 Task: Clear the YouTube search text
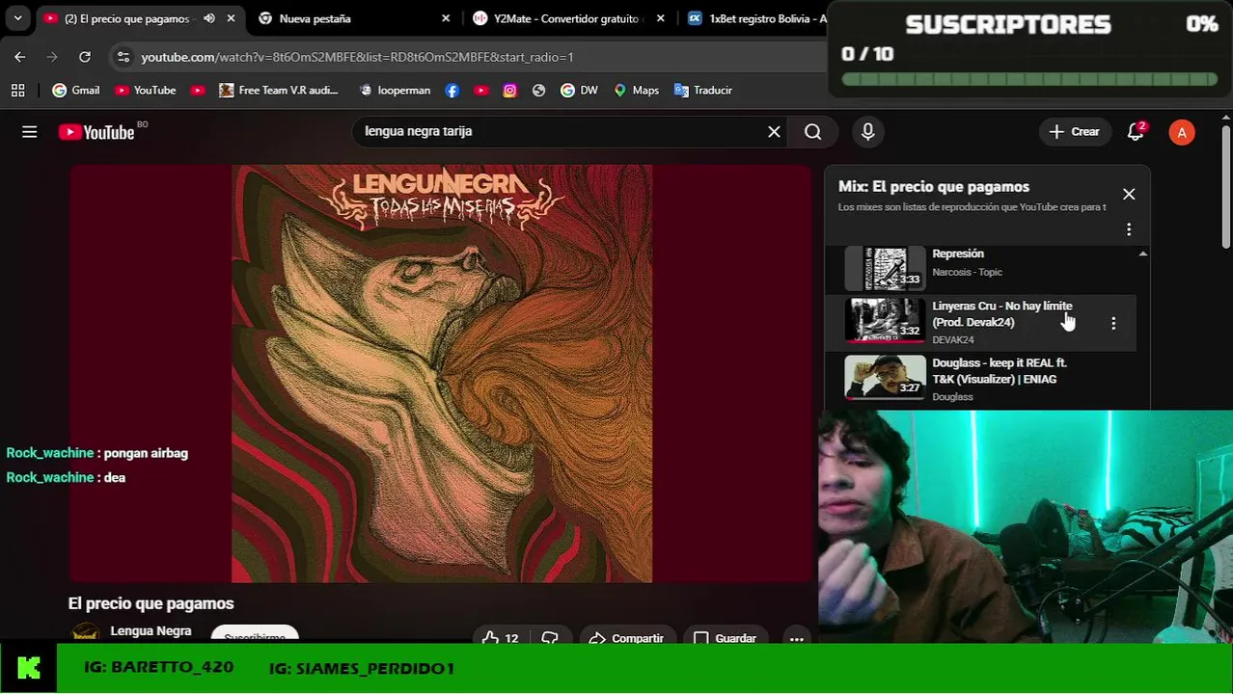click(x=774, y=132)
